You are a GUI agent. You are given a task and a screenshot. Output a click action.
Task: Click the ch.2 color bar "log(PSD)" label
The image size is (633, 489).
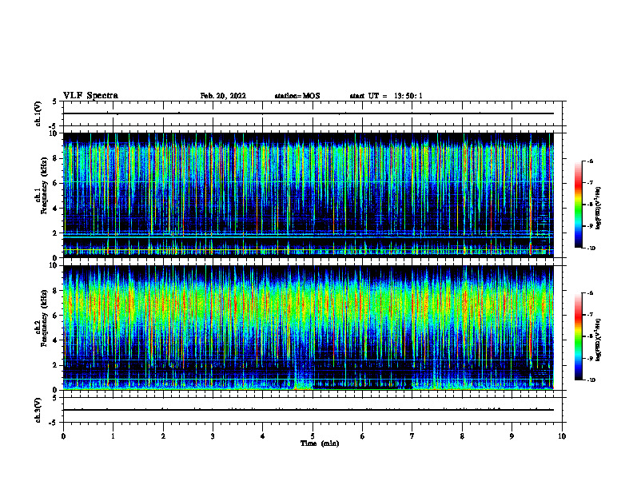pyautogui.click(x=599, y=340)
